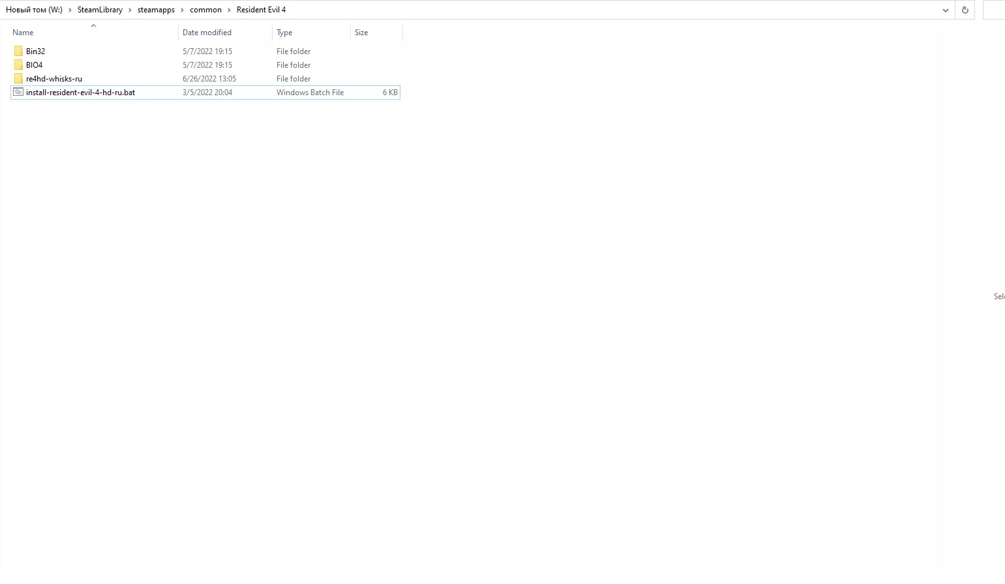Expand the chevron after SteamLibrary in path

(130, 10)
